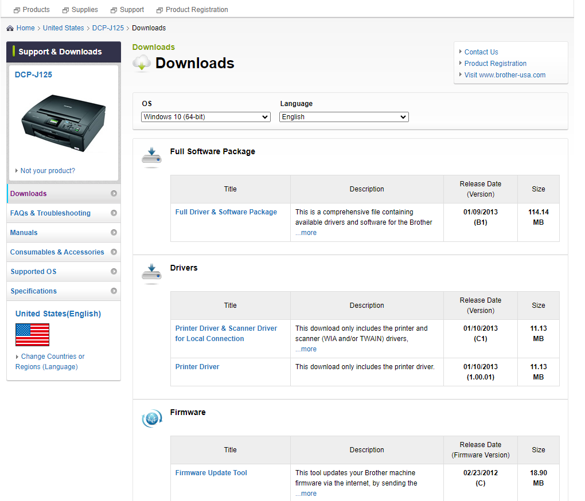The height and width of the screenshot is (501, 585).
Task: Click the popup icon next to Supplies
Action: pyautogui.click(x=65, y=10)
